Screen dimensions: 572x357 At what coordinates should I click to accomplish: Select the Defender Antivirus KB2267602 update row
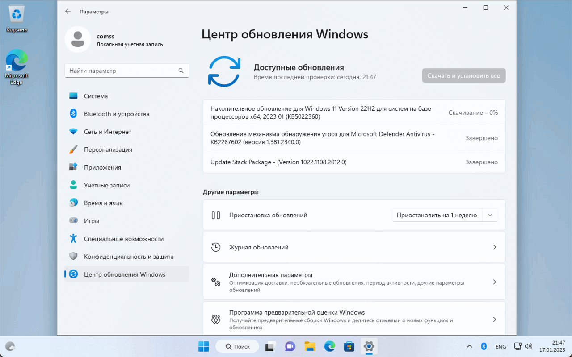point(354,138)
